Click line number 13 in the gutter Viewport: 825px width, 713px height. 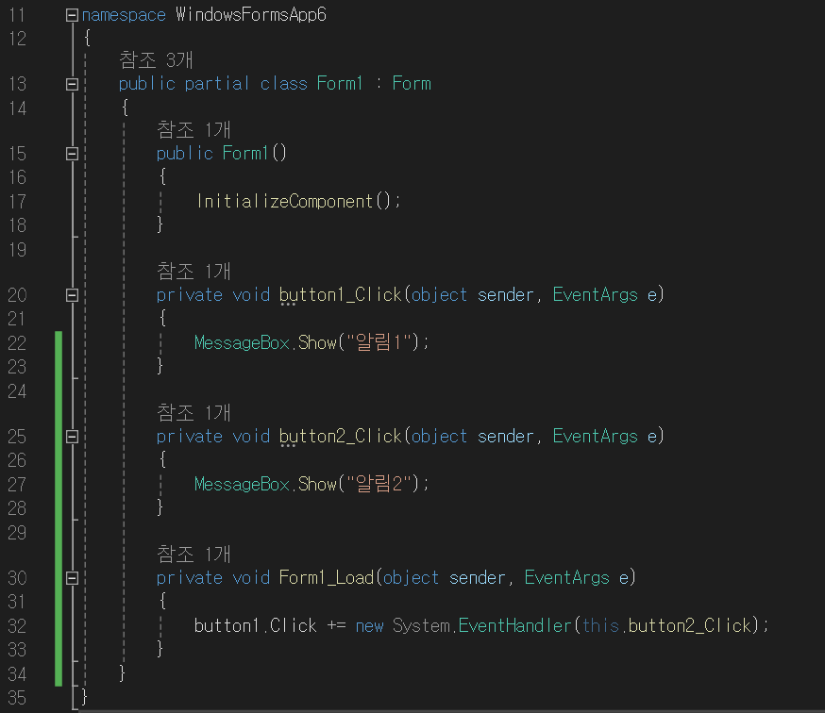tap(17, 84)
